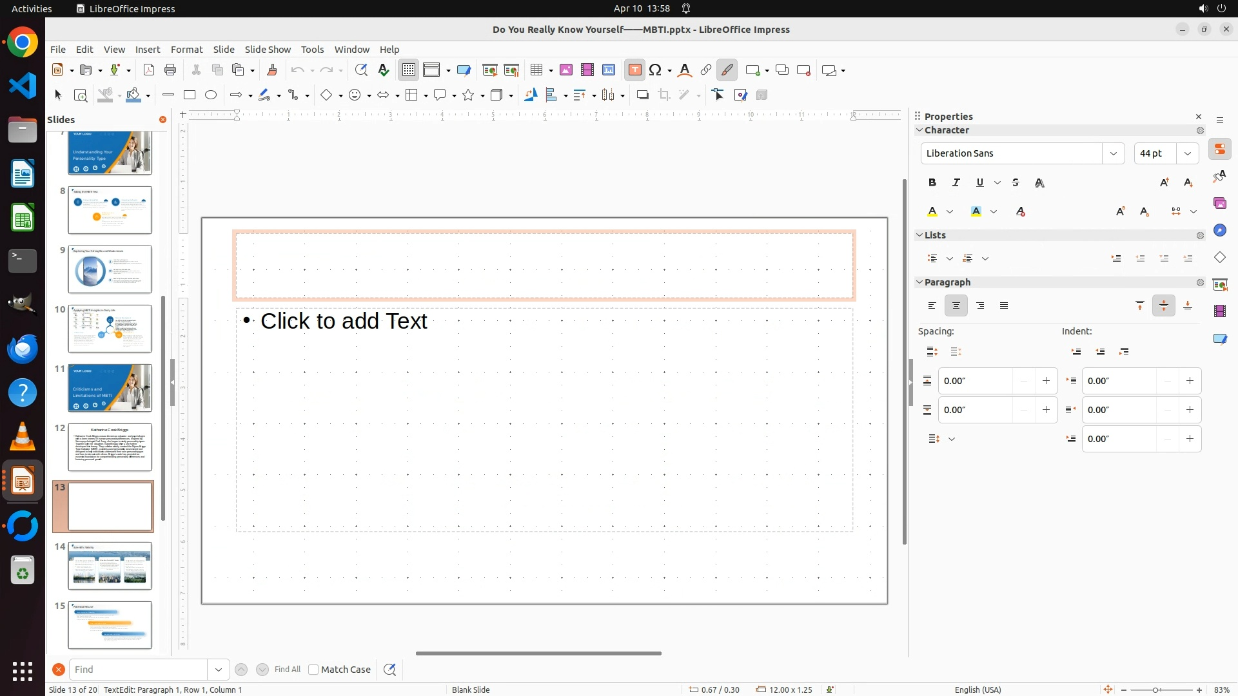This screenshot has height=696, width=1238.
Task: Open the font size dropdown
Action: coord(1188,153)
